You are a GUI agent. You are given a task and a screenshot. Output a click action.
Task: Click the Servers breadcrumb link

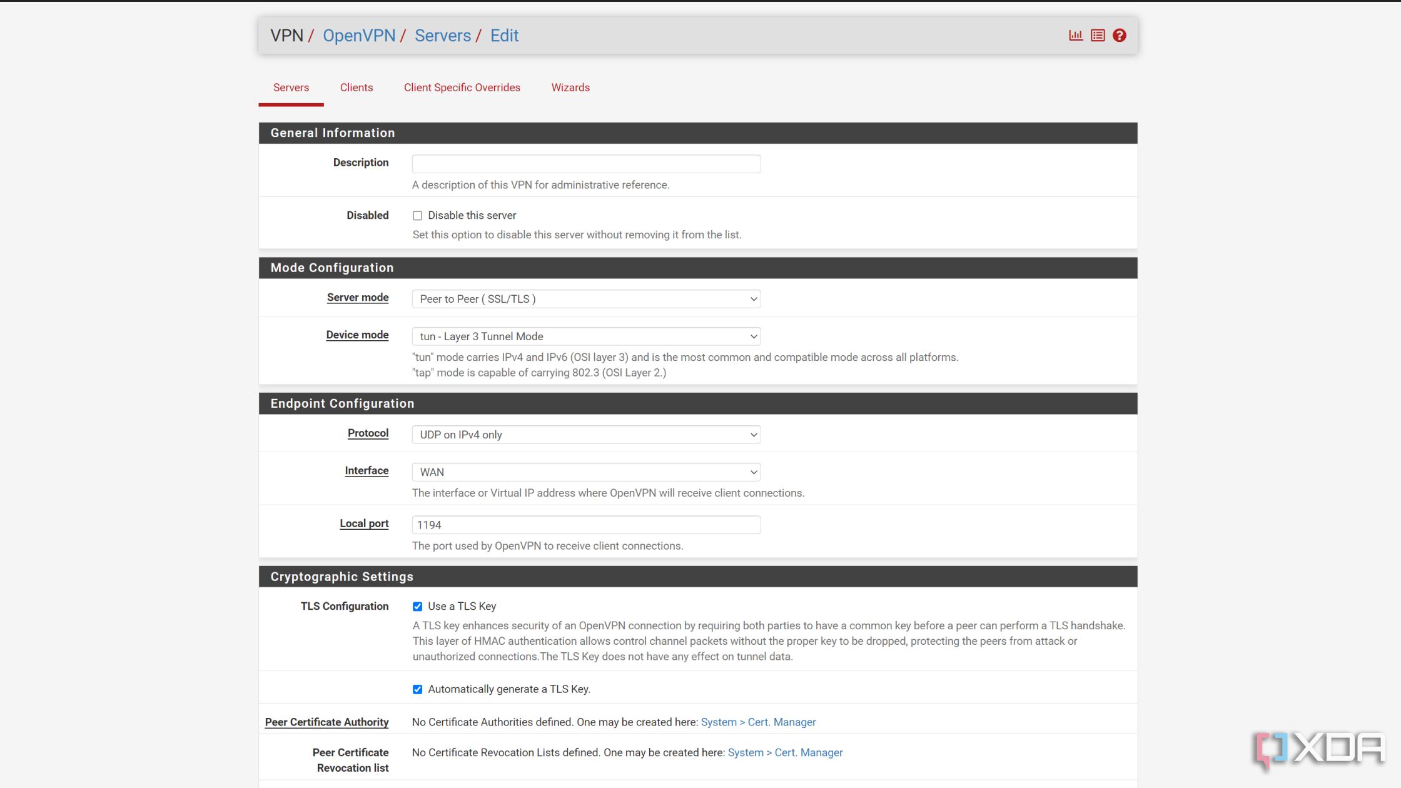point(443,36)
